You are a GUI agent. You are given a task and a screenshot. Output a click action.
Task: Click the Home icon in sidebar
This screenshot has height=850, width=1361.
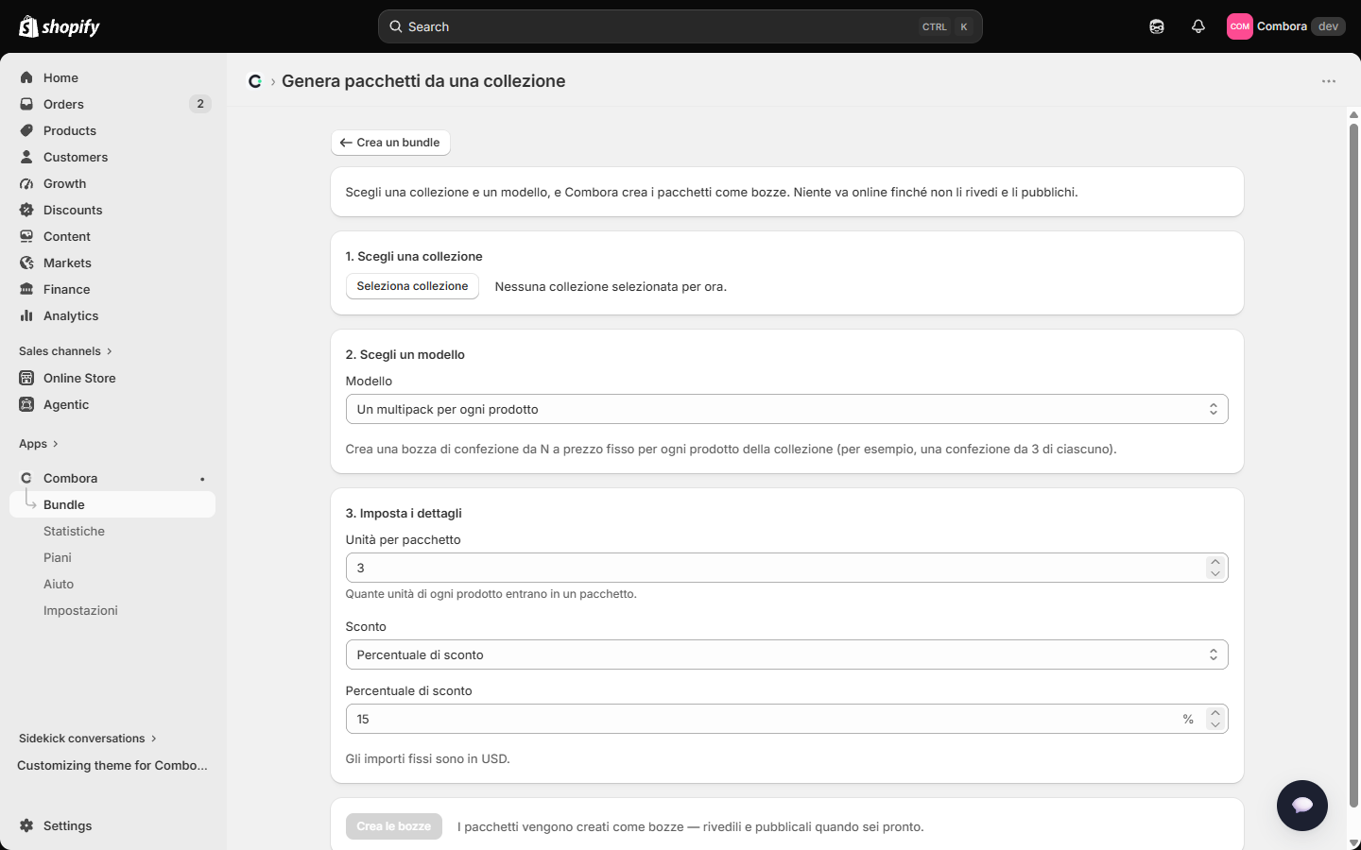(26, 77)
